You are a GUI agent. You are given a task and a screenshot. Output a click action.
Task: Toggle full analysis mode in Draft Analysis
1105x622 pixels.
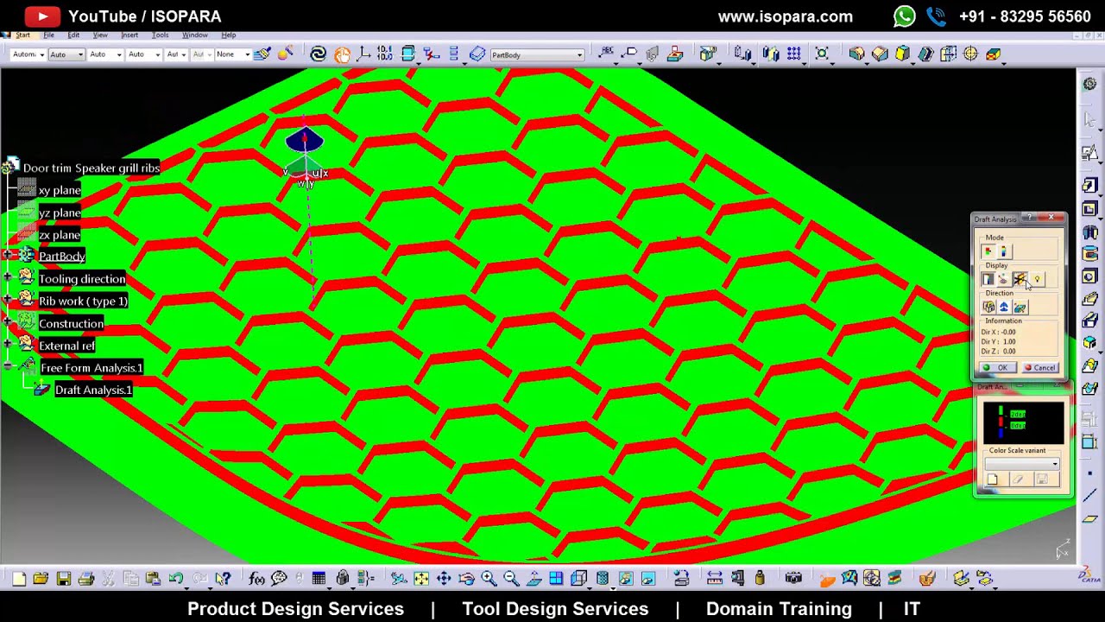[1004, 251]
